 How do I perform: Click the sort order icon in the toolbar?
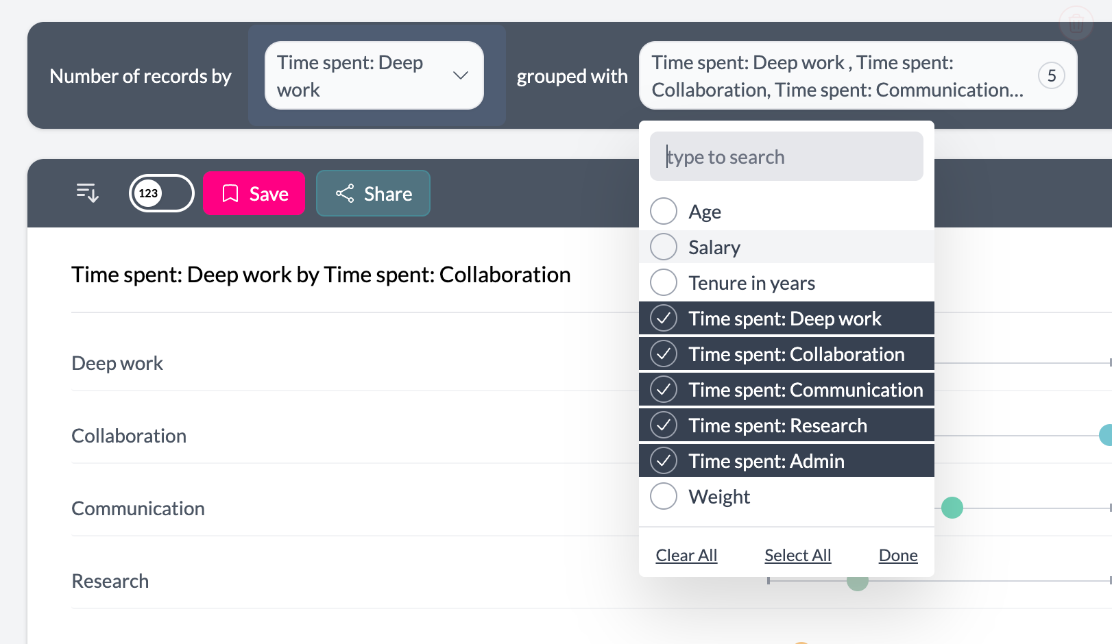point(86,193)
